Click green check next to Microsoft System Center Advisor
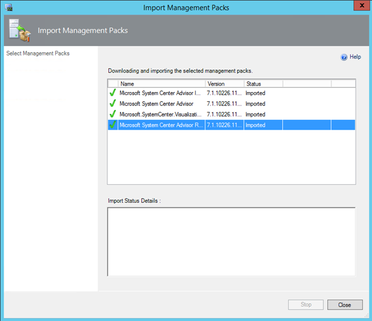This screenshot has width=372, height=321. tap(113, 103)
